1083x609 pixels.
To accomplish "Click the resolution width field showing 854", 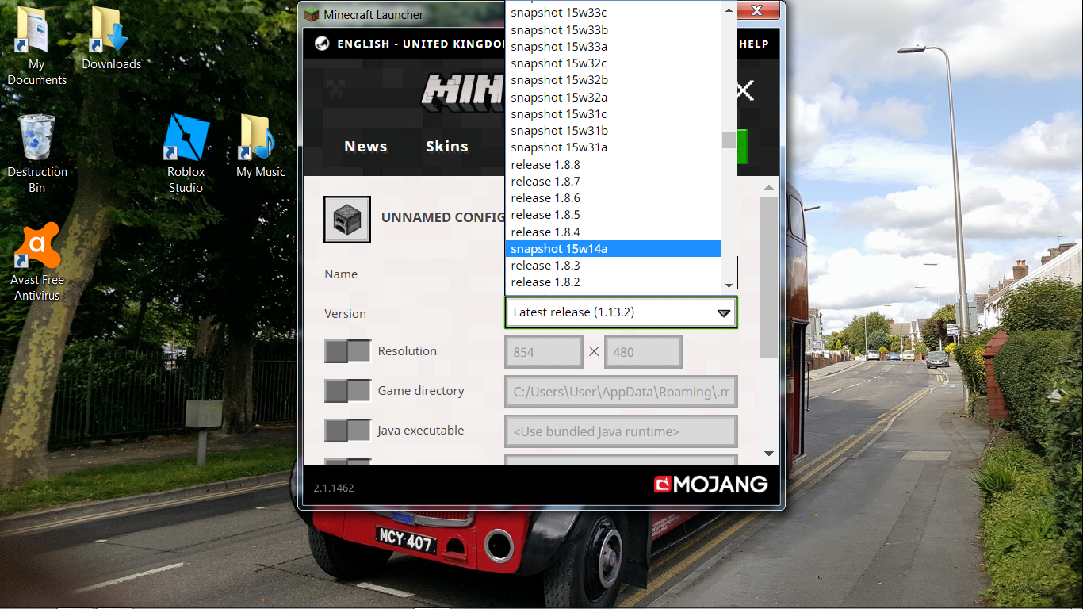I will [x=544, y=352].
